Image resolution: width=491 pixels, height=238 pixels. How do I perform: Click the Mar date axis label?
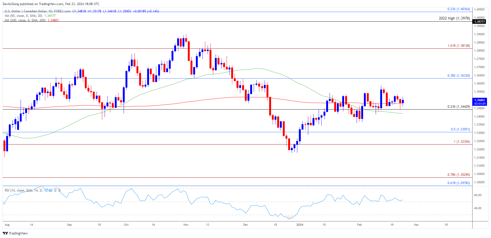pyautogui.click(x=416, y=225)
